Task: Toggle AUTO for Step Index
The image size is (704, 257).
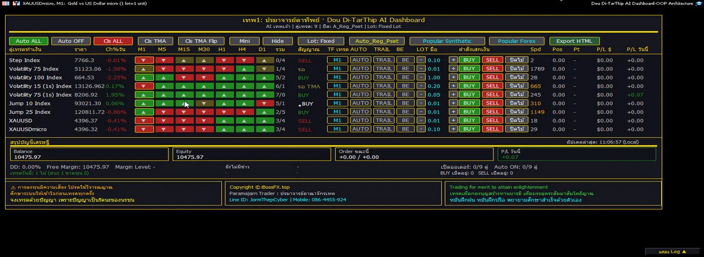Action: click(x=361, y=60)
